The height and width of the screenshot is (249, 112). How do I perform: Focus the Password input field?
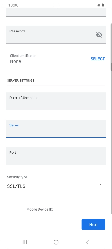(x=56, y=35)
